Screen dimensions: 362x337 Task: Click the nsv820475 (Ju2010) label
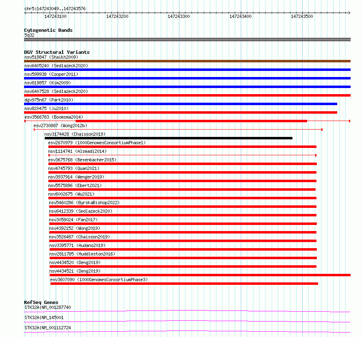pos(46,108)
